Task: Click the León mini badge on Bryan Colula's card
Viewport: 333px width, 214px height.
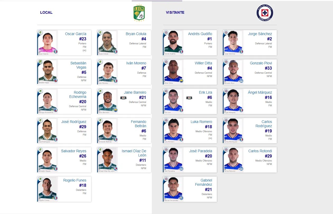Action: [100, 32]
